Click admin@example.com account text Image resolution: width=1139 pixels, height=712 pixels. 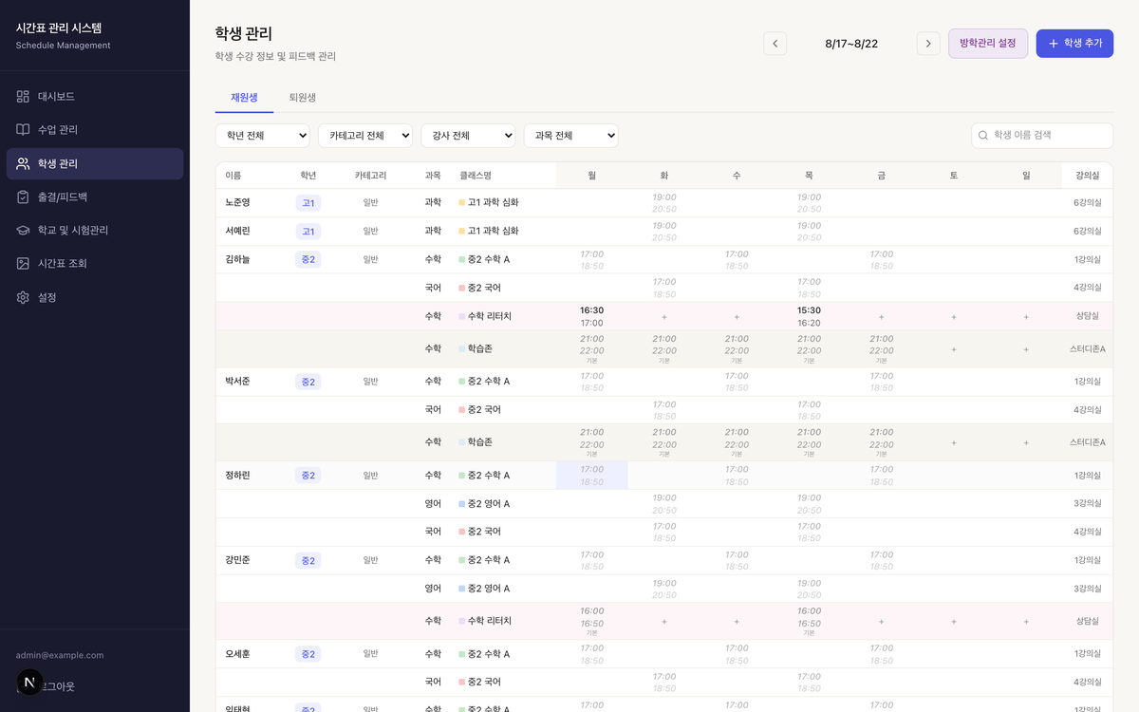coord(60,655)
